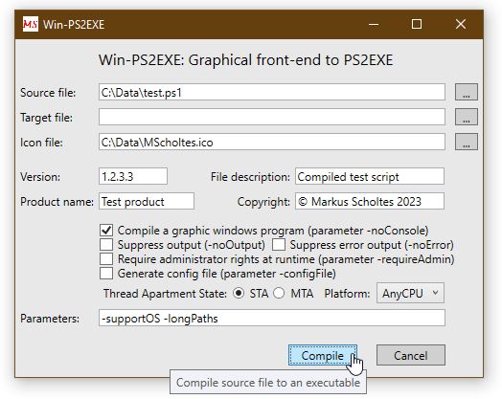Browse for source file with ellipsis button

click(467, 92)
